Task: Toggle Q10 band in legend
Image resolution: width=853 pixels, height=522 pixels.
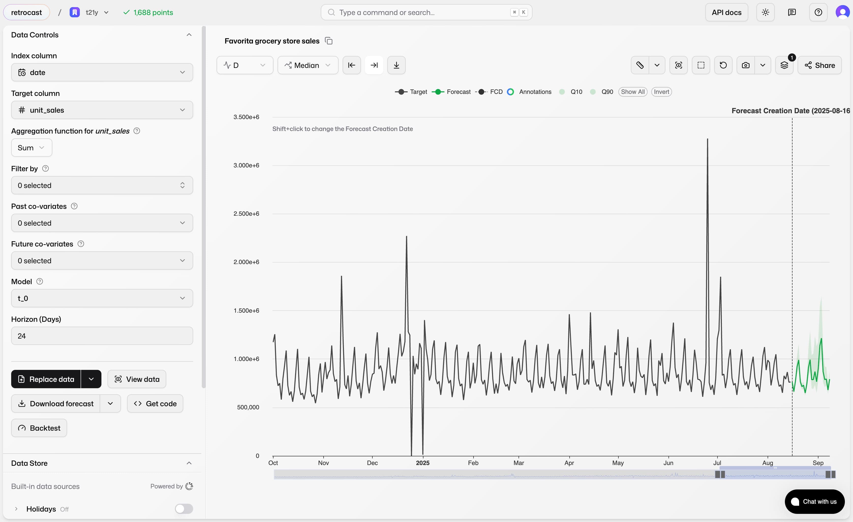Action: click(x=571, y=92)
